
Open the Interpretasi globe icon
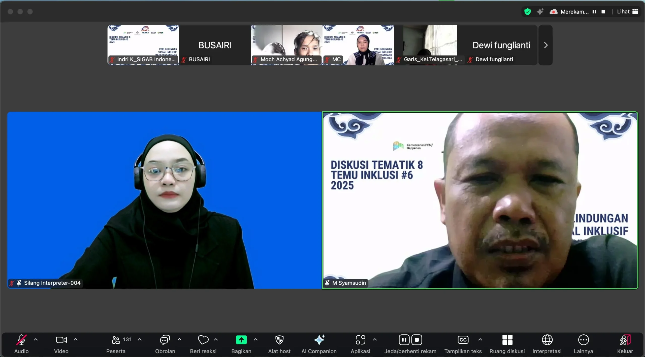(547, 340)
